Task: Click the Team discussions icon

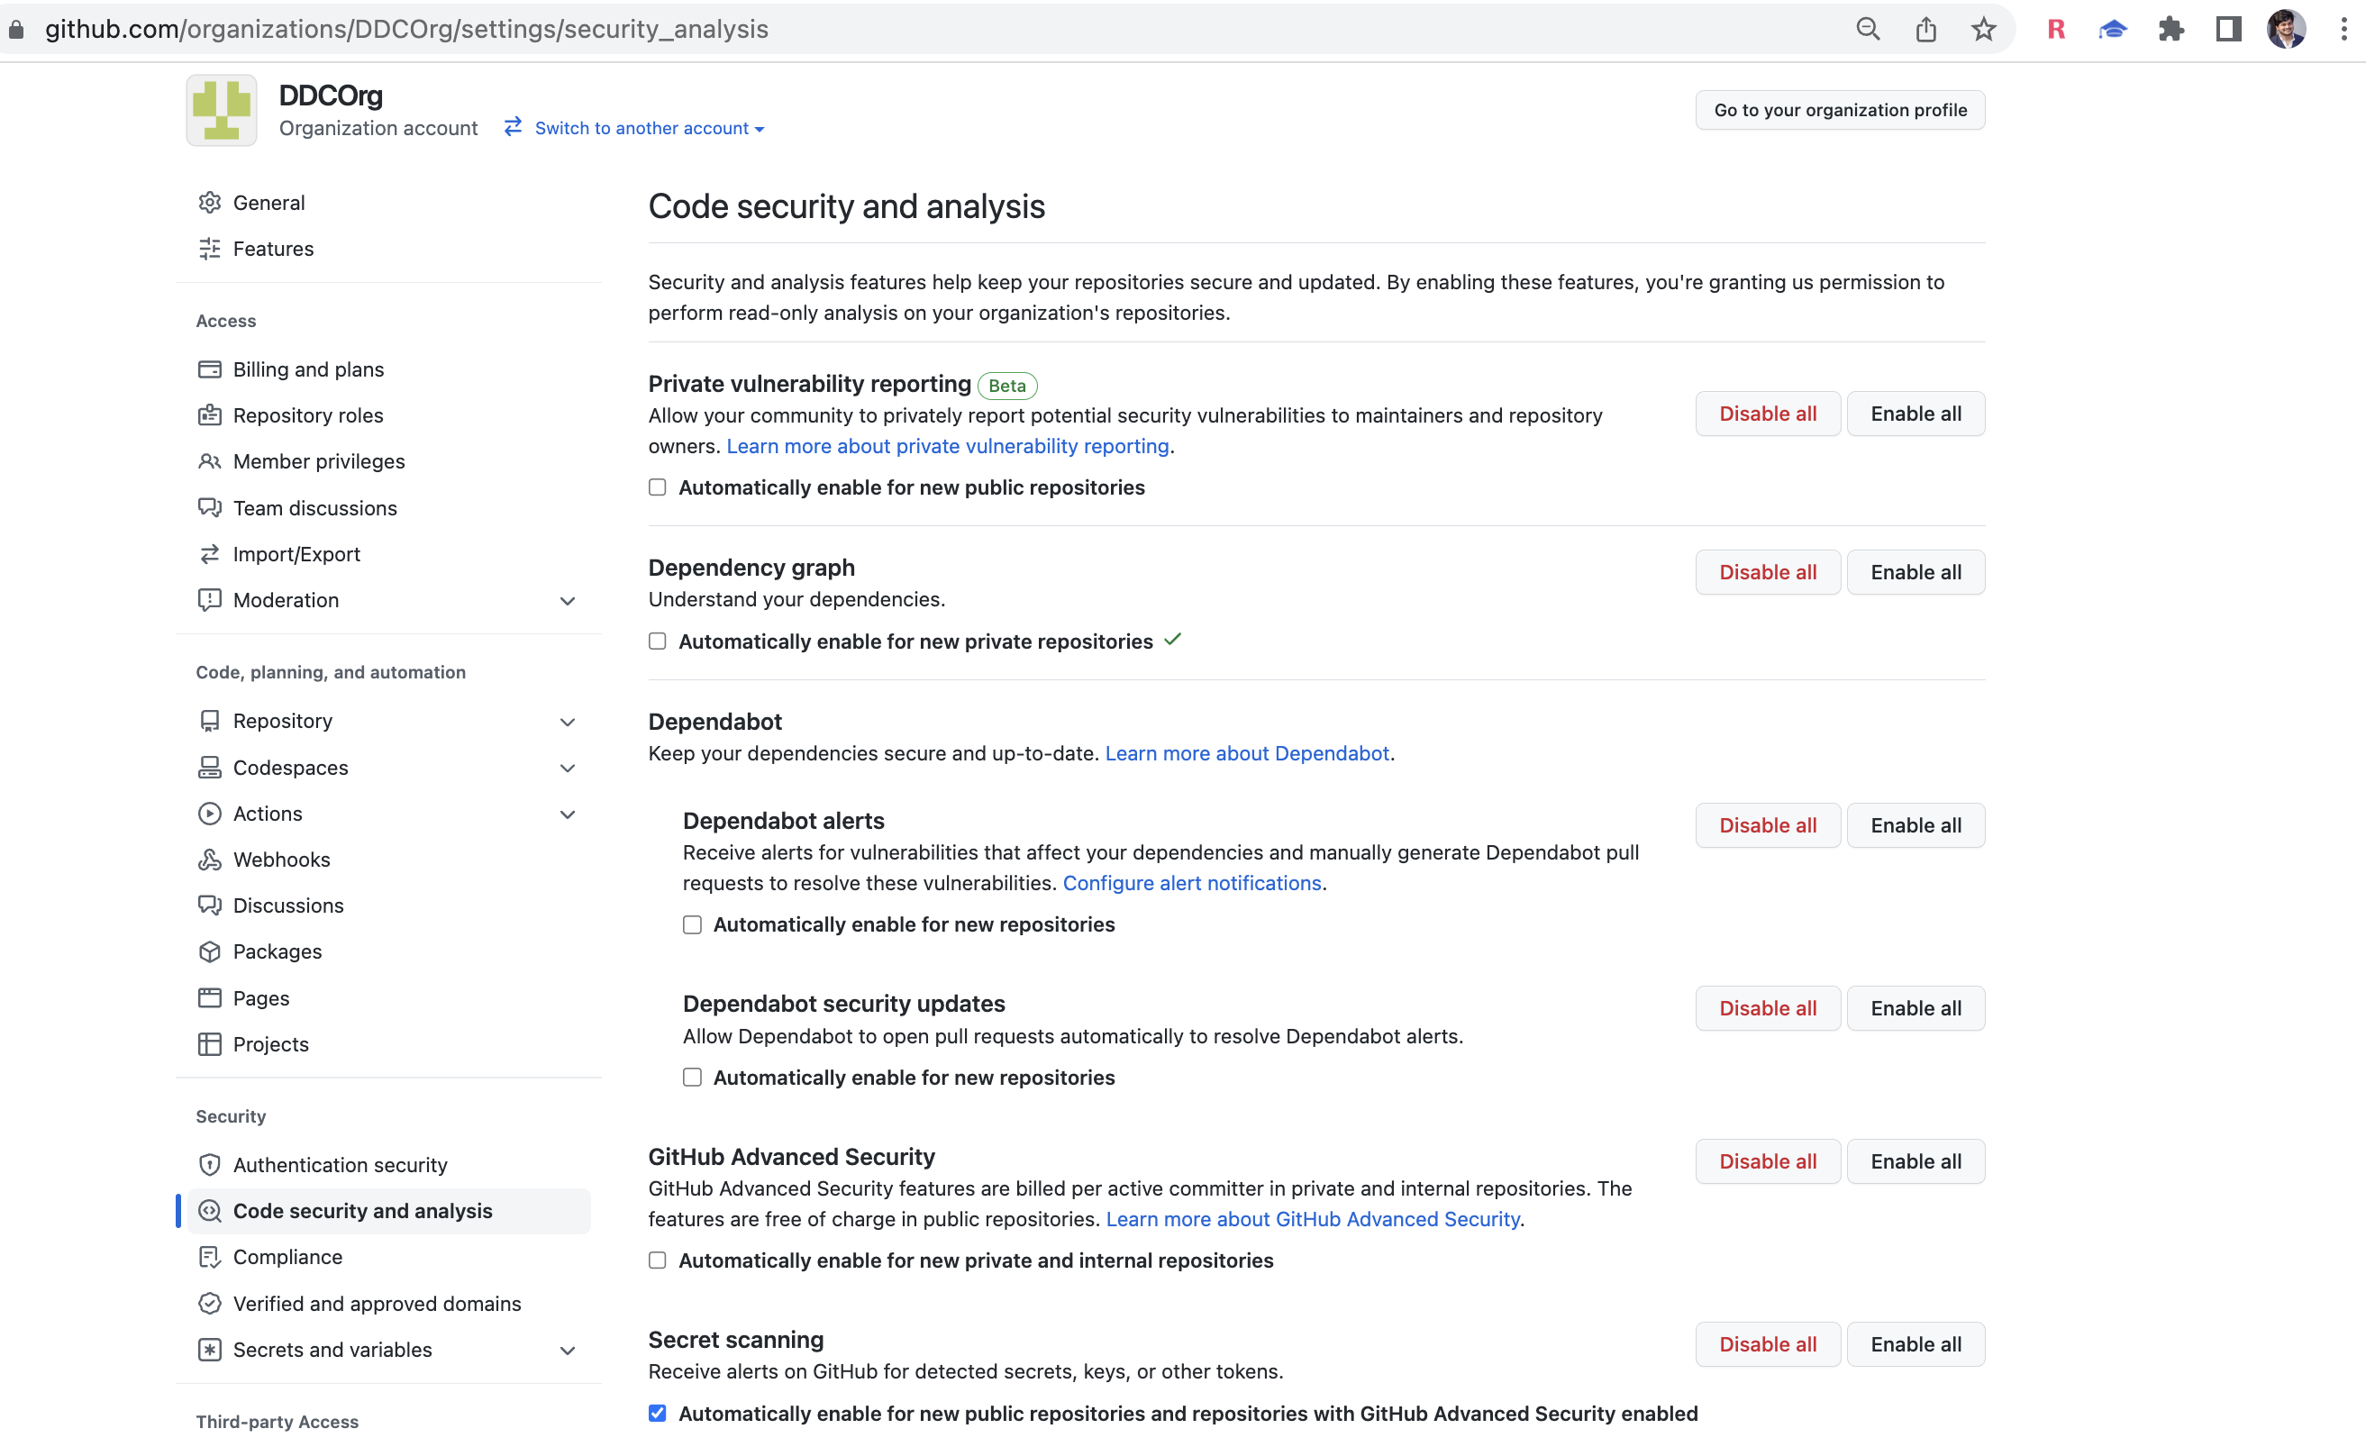Action: pyautogui.click(x=209, y=508)
